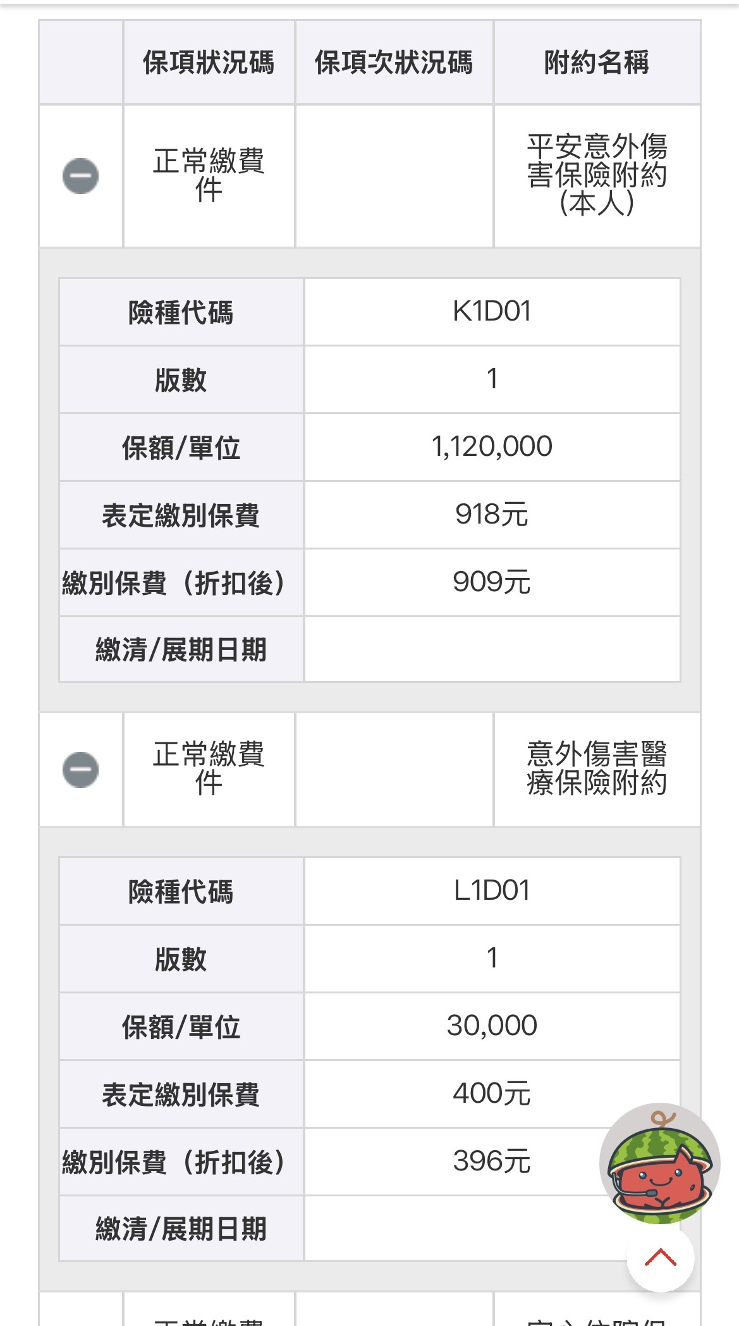
Task: Click 正常繳費件 status in the K1D01 rider row
Action: pyautogui.click(x=209, y=175)
